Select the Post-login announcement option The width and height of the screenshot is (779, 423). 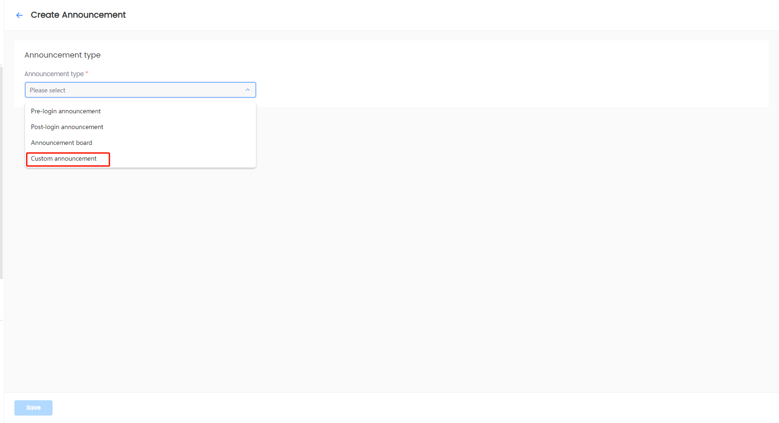(67, 127)
